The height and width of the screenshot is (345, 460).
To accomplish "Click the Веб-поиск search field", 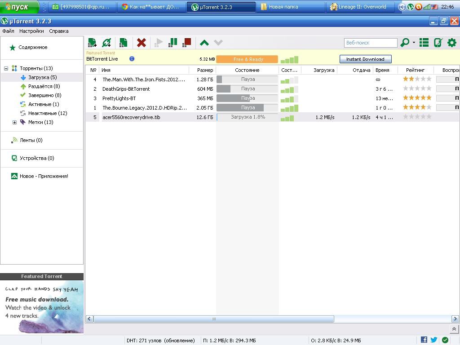I will pyautogui.click(x=371, y=43).
